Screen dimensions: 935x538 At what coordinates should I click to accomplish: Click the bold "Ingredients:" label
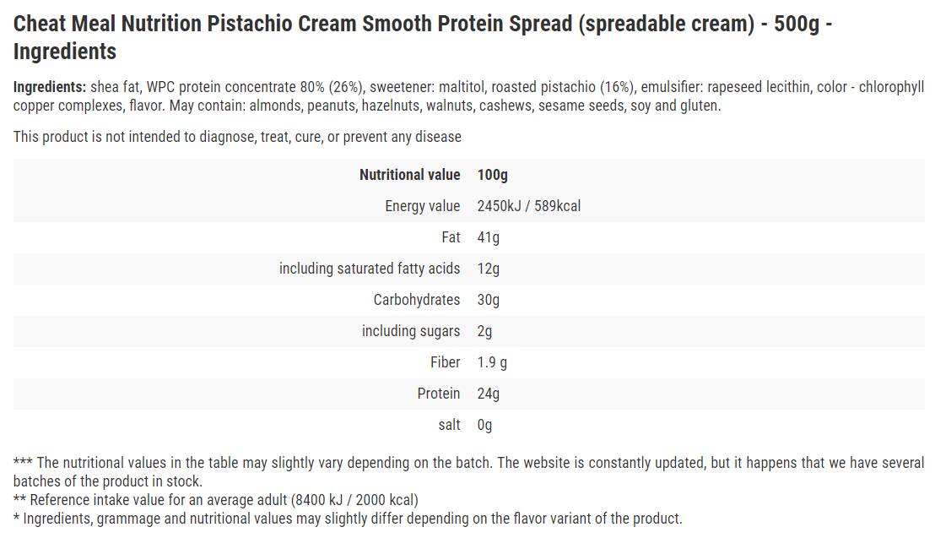(49, 87)
